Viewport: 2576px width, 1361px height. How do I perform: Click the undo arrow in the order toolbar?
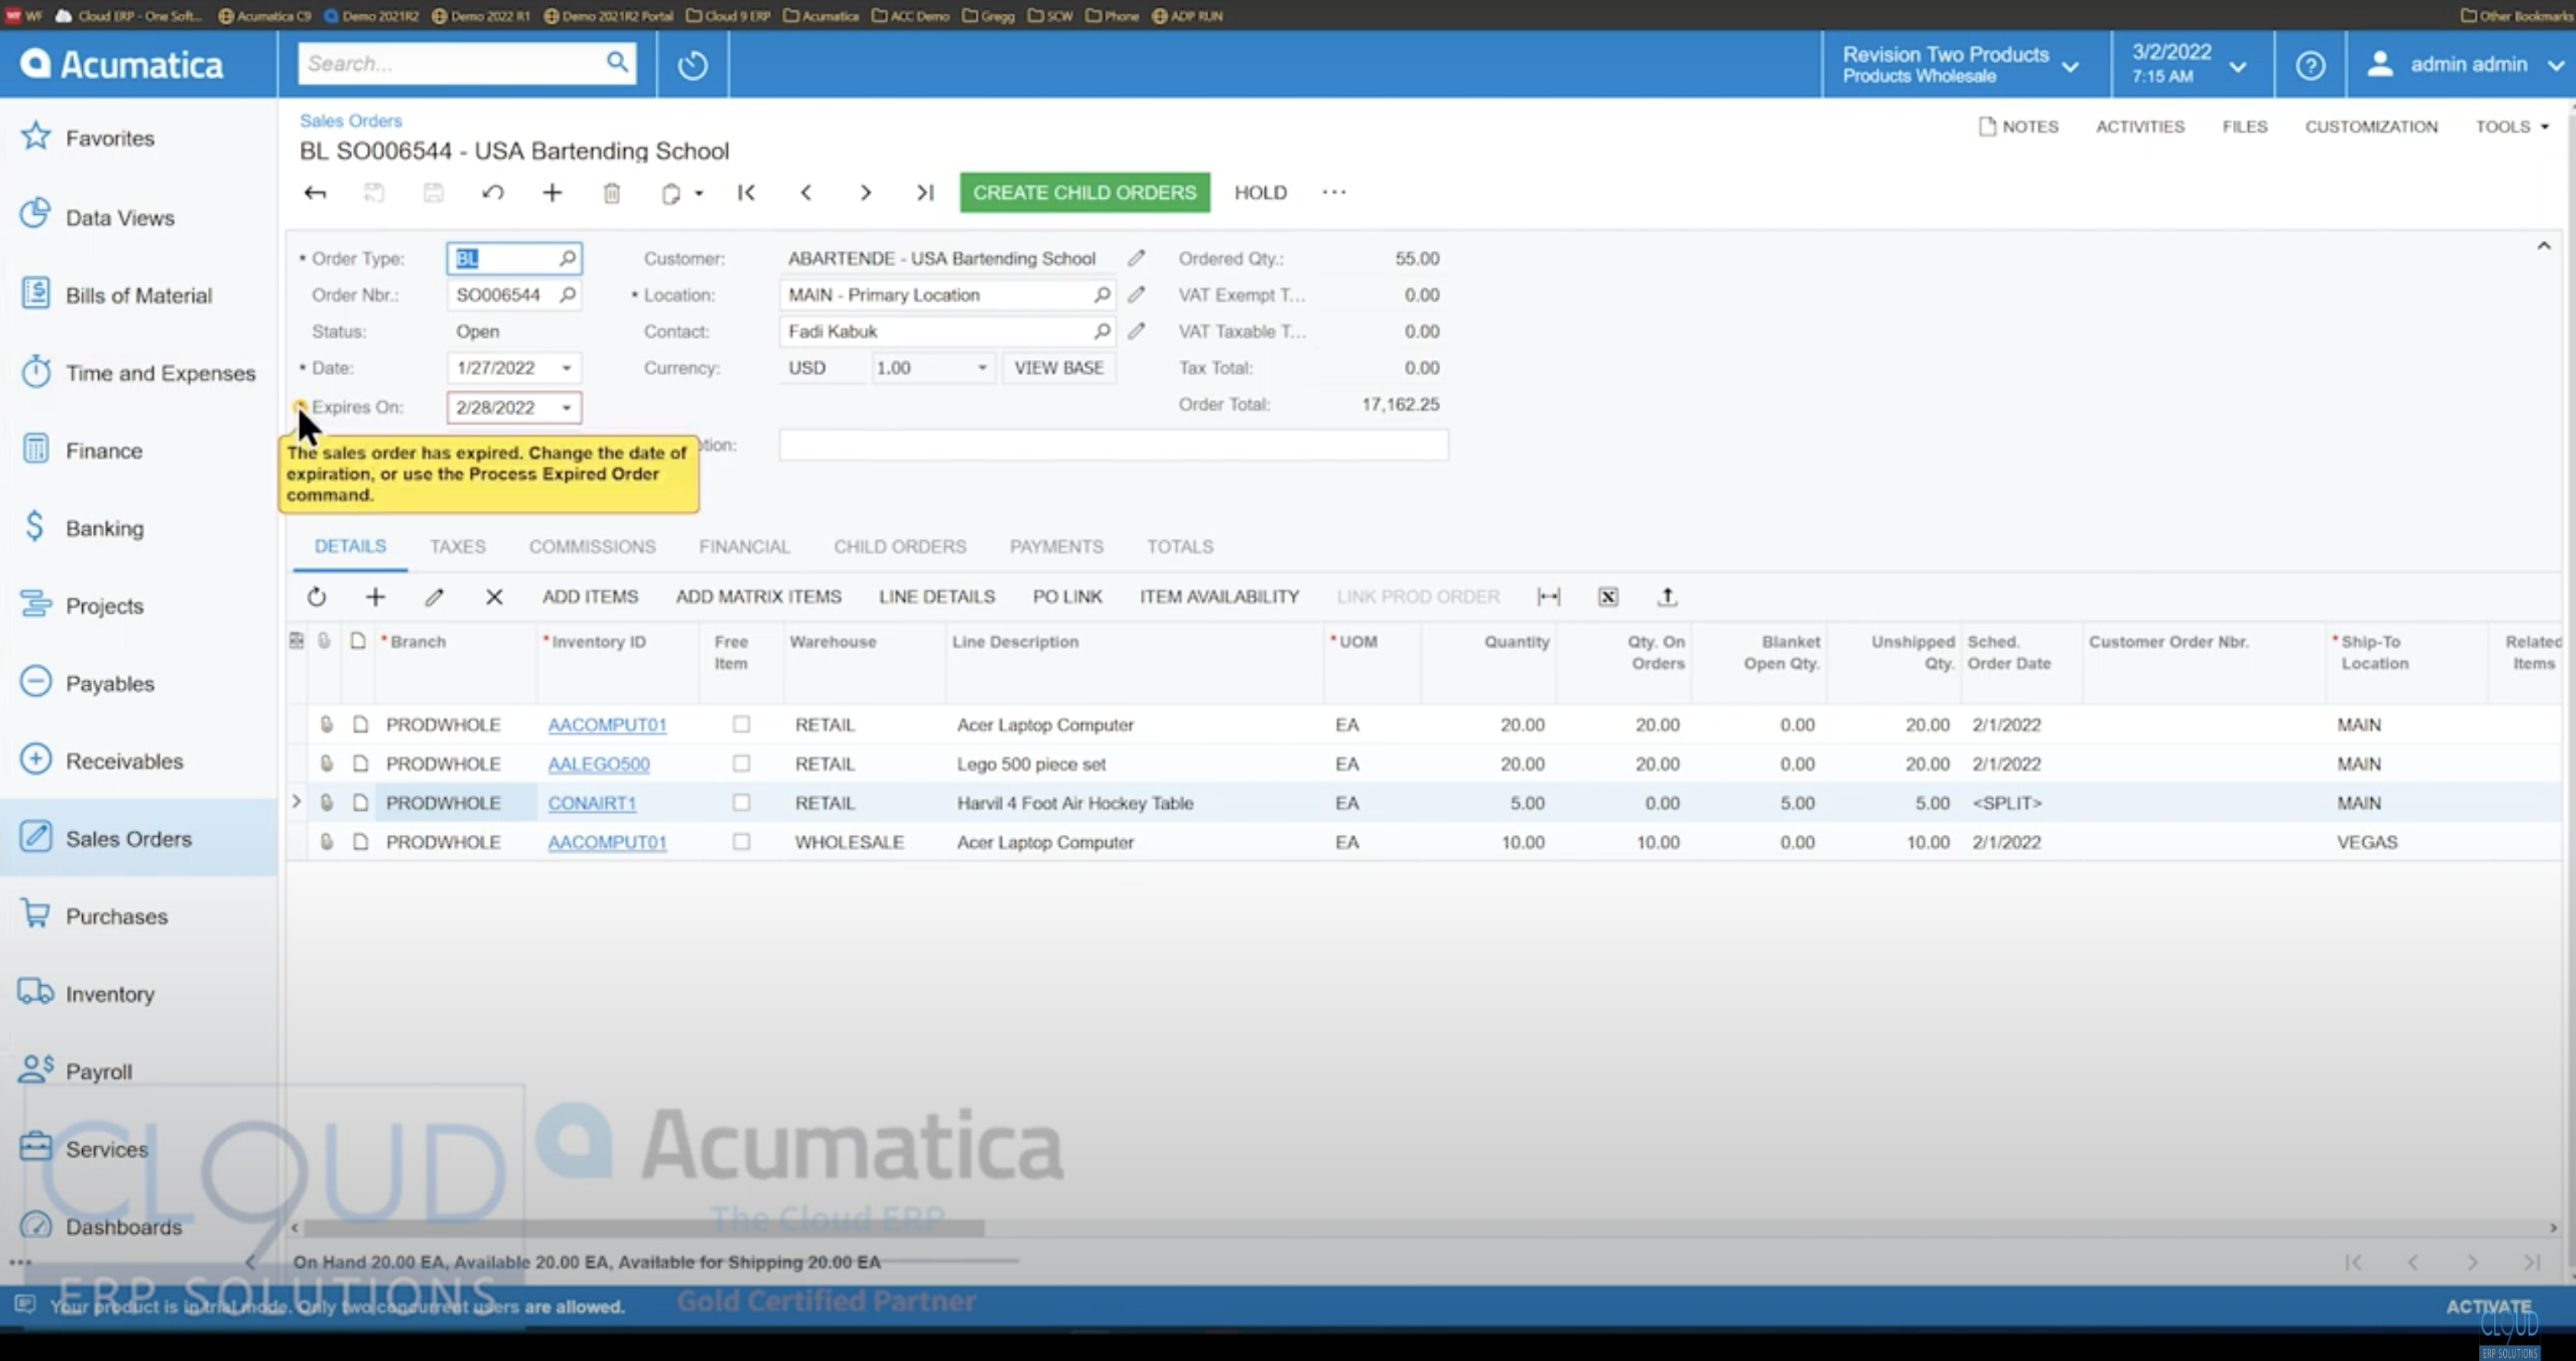493,193
